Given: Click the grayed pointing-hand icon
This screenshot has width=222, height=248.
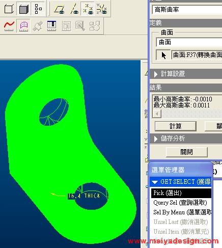Looking at the screenshot, I should [x=95, y=26].
